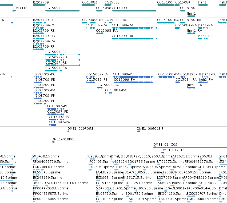Screen dimensions: 227x203
Task: Select BAC clone DME1-017F18
Action: coord(194,153)
